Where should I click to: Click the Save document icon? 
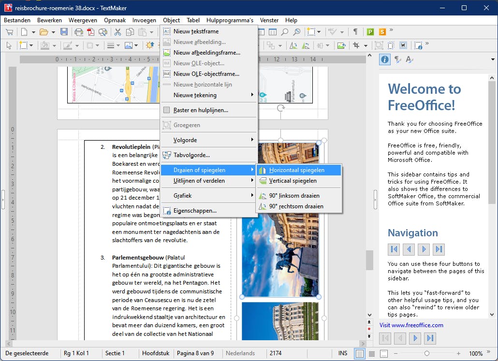click(x=64, y=32)
